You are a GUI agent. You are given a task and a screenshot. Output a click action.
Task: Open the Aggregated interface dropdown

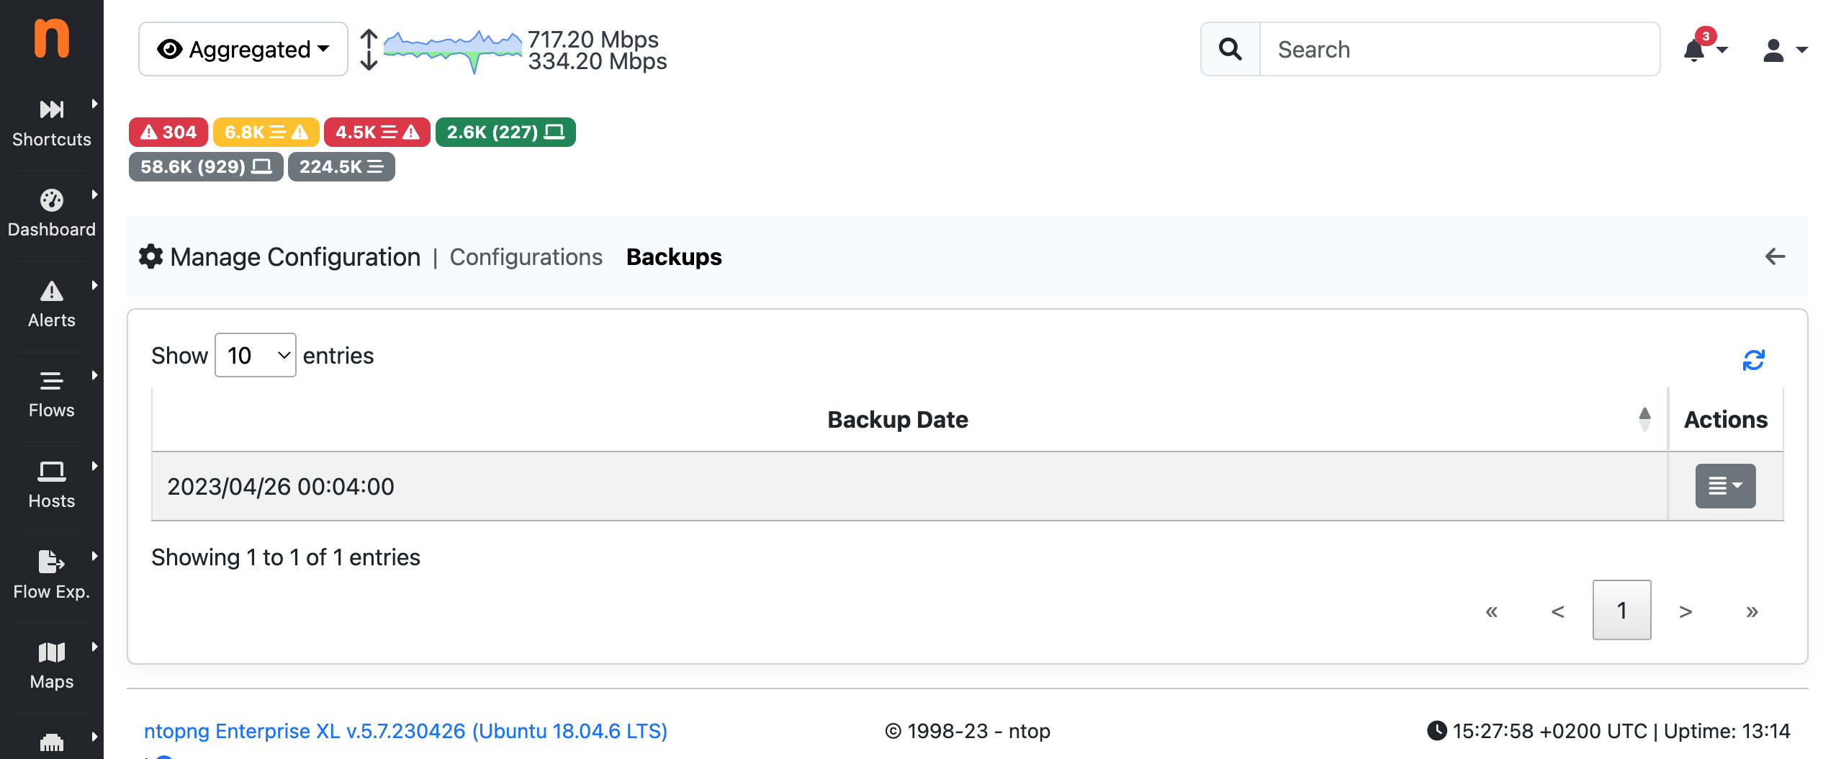243,49
